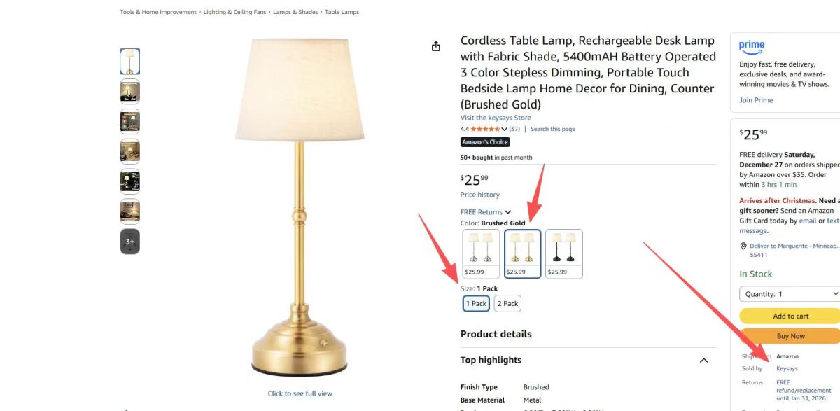Open the star rating popover chevron
Viewport: 840px width, 411px height.
(x=504, y=130)
